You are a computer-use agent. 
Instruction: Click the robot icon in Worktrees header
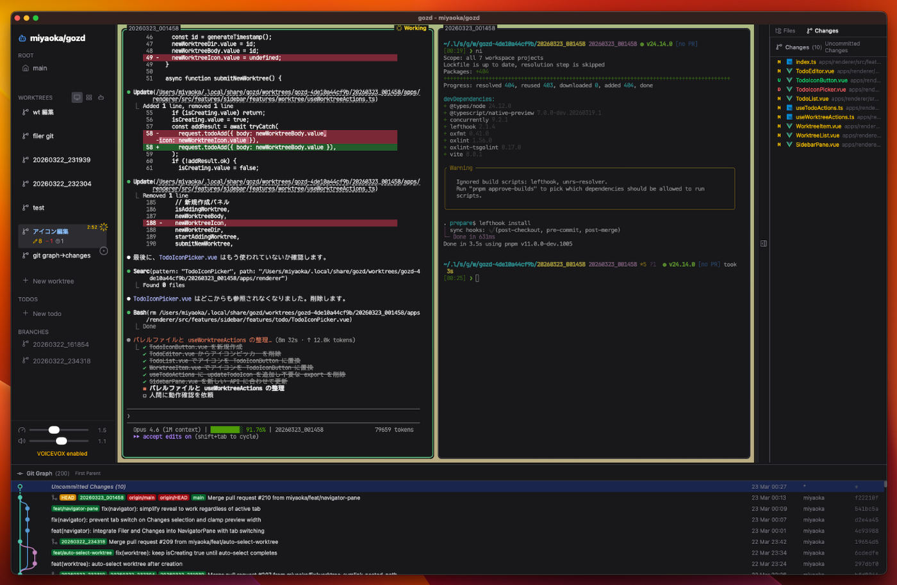(x=101, y=97)
